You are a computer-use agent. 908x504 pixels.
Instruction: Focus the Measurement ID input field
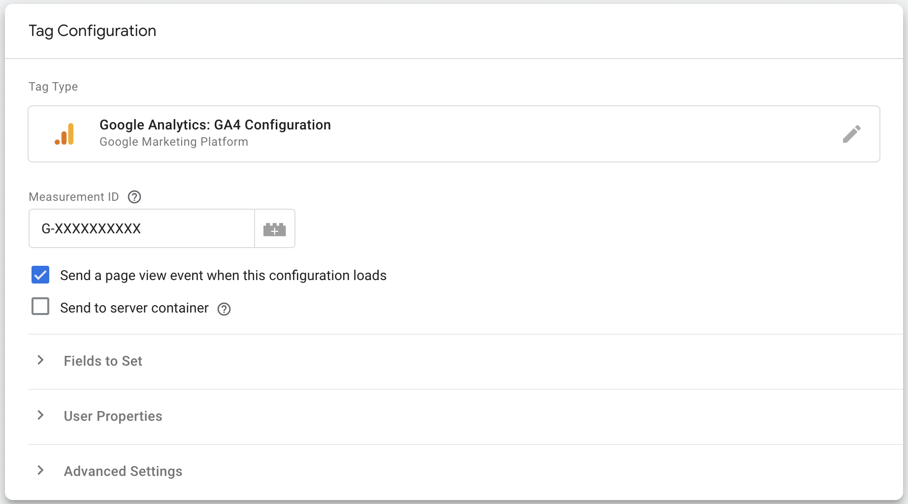[x=142, y=228]
